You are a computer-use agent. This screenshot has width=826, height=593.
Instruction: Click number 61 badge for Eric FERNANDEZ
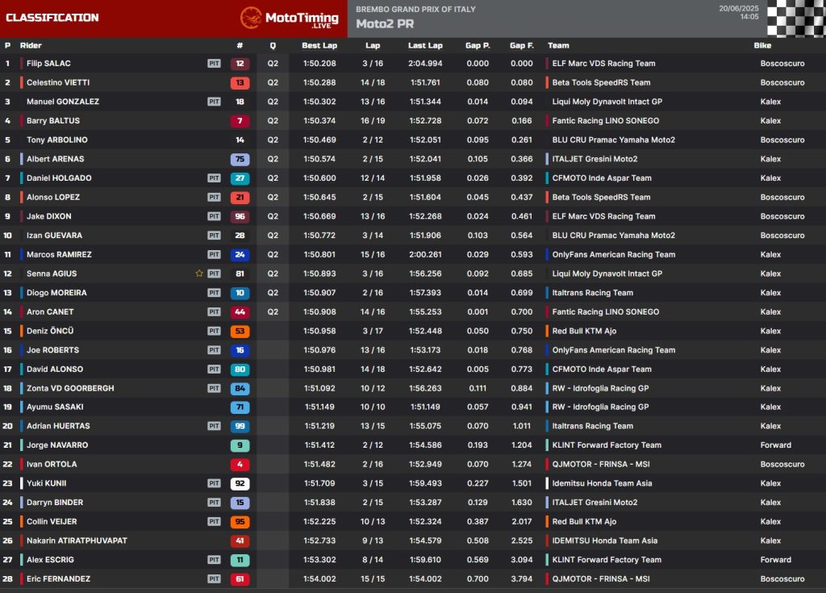(x=240, y=578)
